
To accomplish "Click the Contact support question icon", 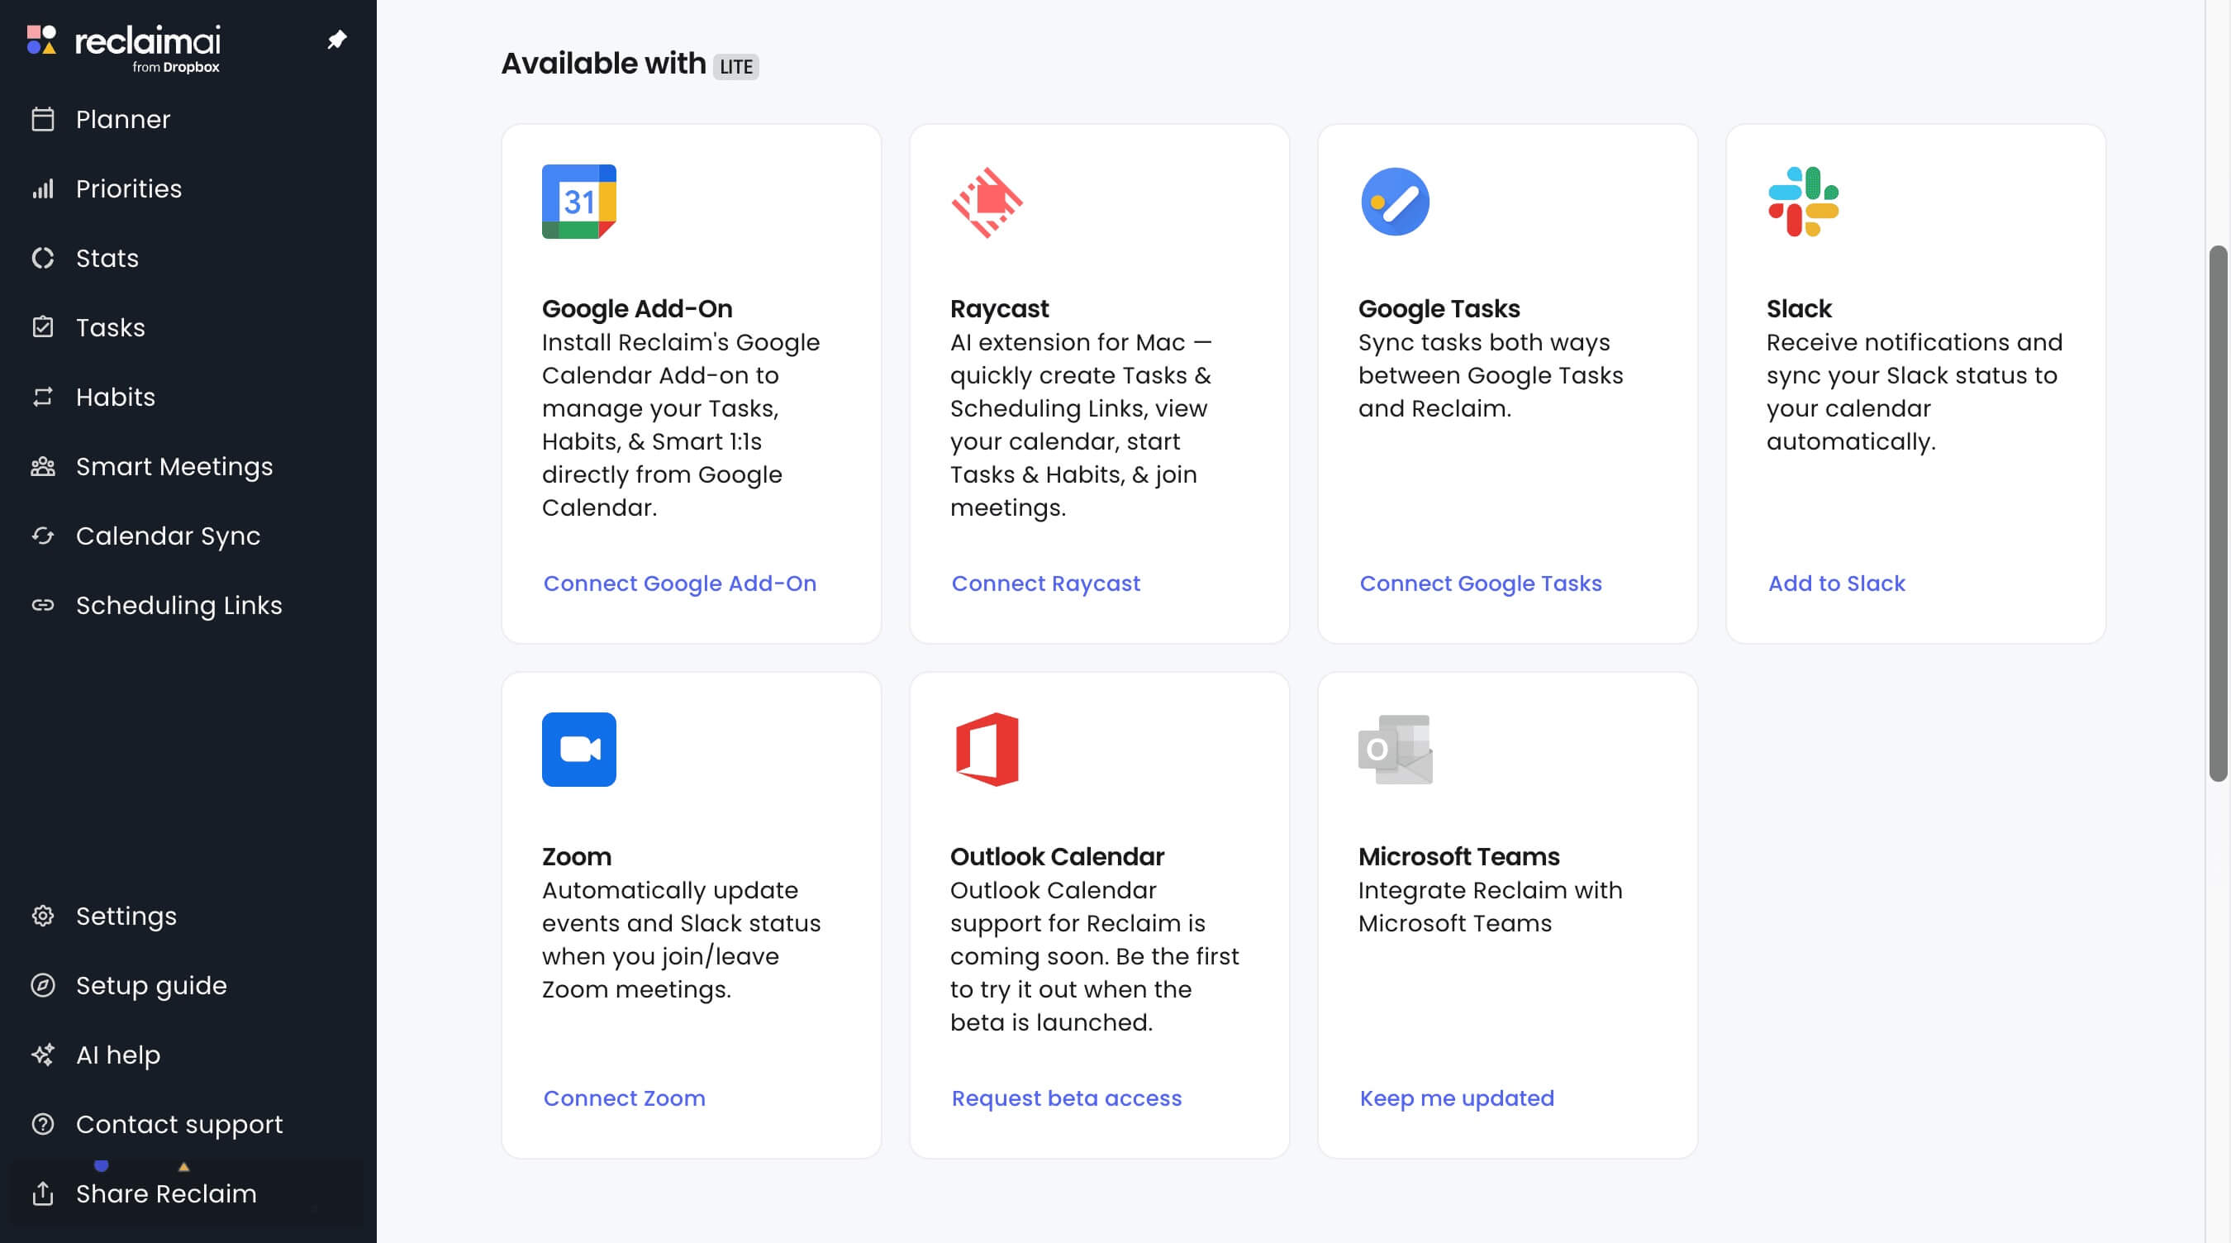I will coord(42,1123).
